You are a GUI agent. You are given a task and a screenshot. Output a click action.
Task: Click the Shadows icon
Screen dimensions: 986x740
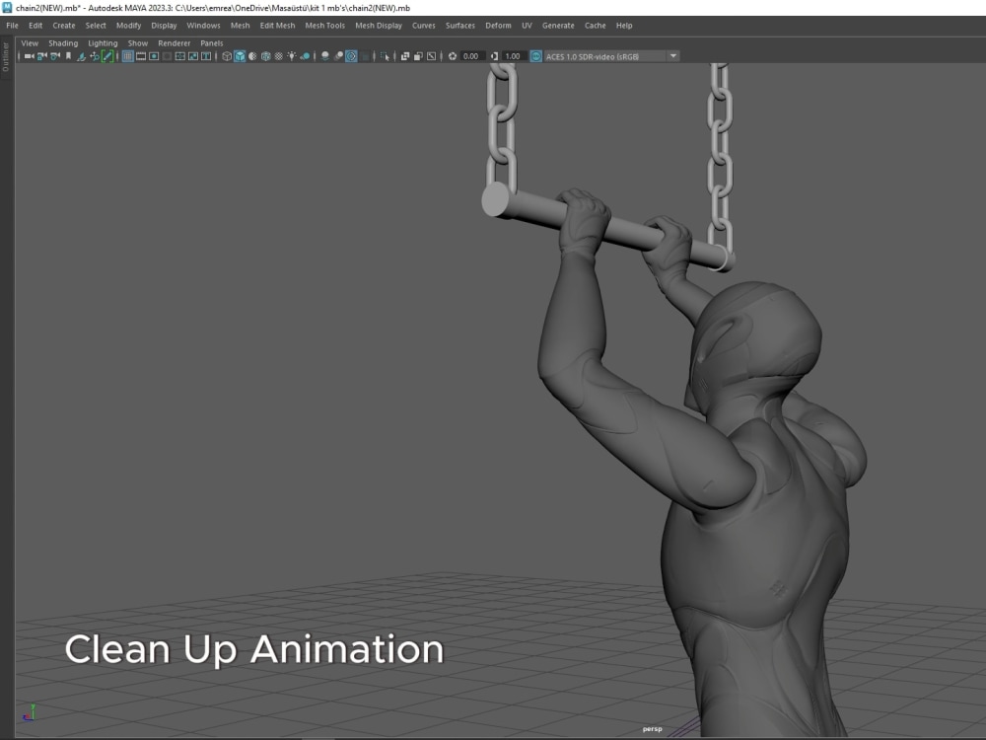(305, 56)
